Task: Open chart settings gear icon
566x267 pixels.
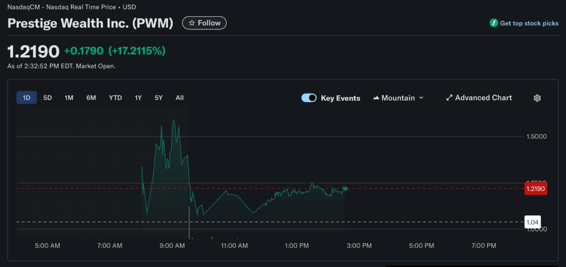Action: point(537,98)
